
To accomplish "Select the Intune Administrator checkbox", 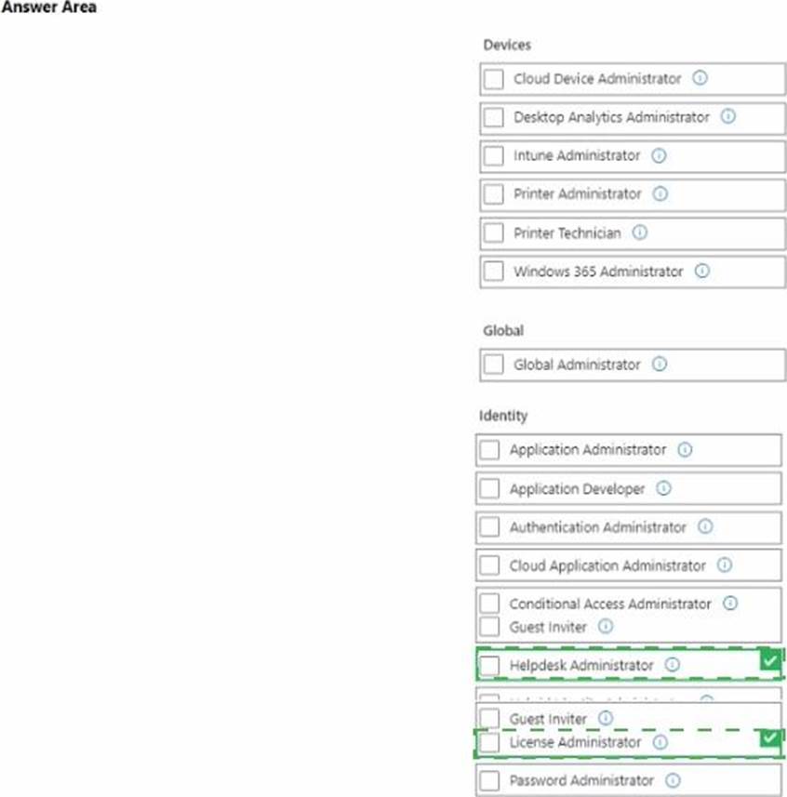I will click(x=494, y=156).
